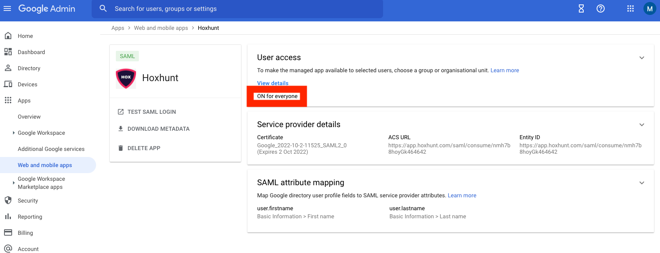
Task: Click the Security shield icon
Action: 8,201
